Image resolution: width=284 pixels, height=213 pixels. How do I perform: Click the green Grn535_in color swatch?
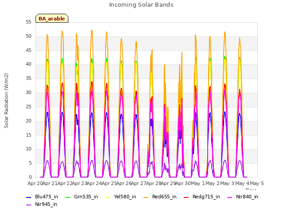click(x=68, y=197)
